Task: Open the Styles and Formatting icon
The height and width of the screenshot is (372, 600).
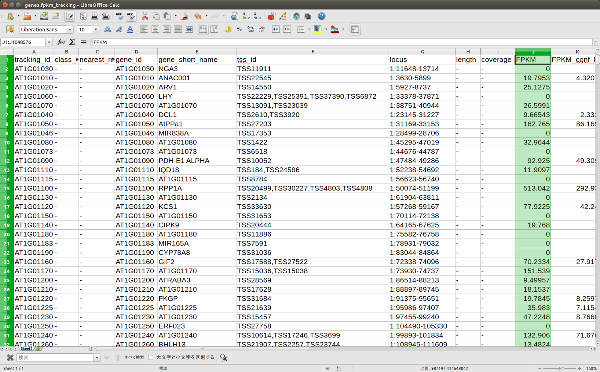Action: click(x=10, y=29)
